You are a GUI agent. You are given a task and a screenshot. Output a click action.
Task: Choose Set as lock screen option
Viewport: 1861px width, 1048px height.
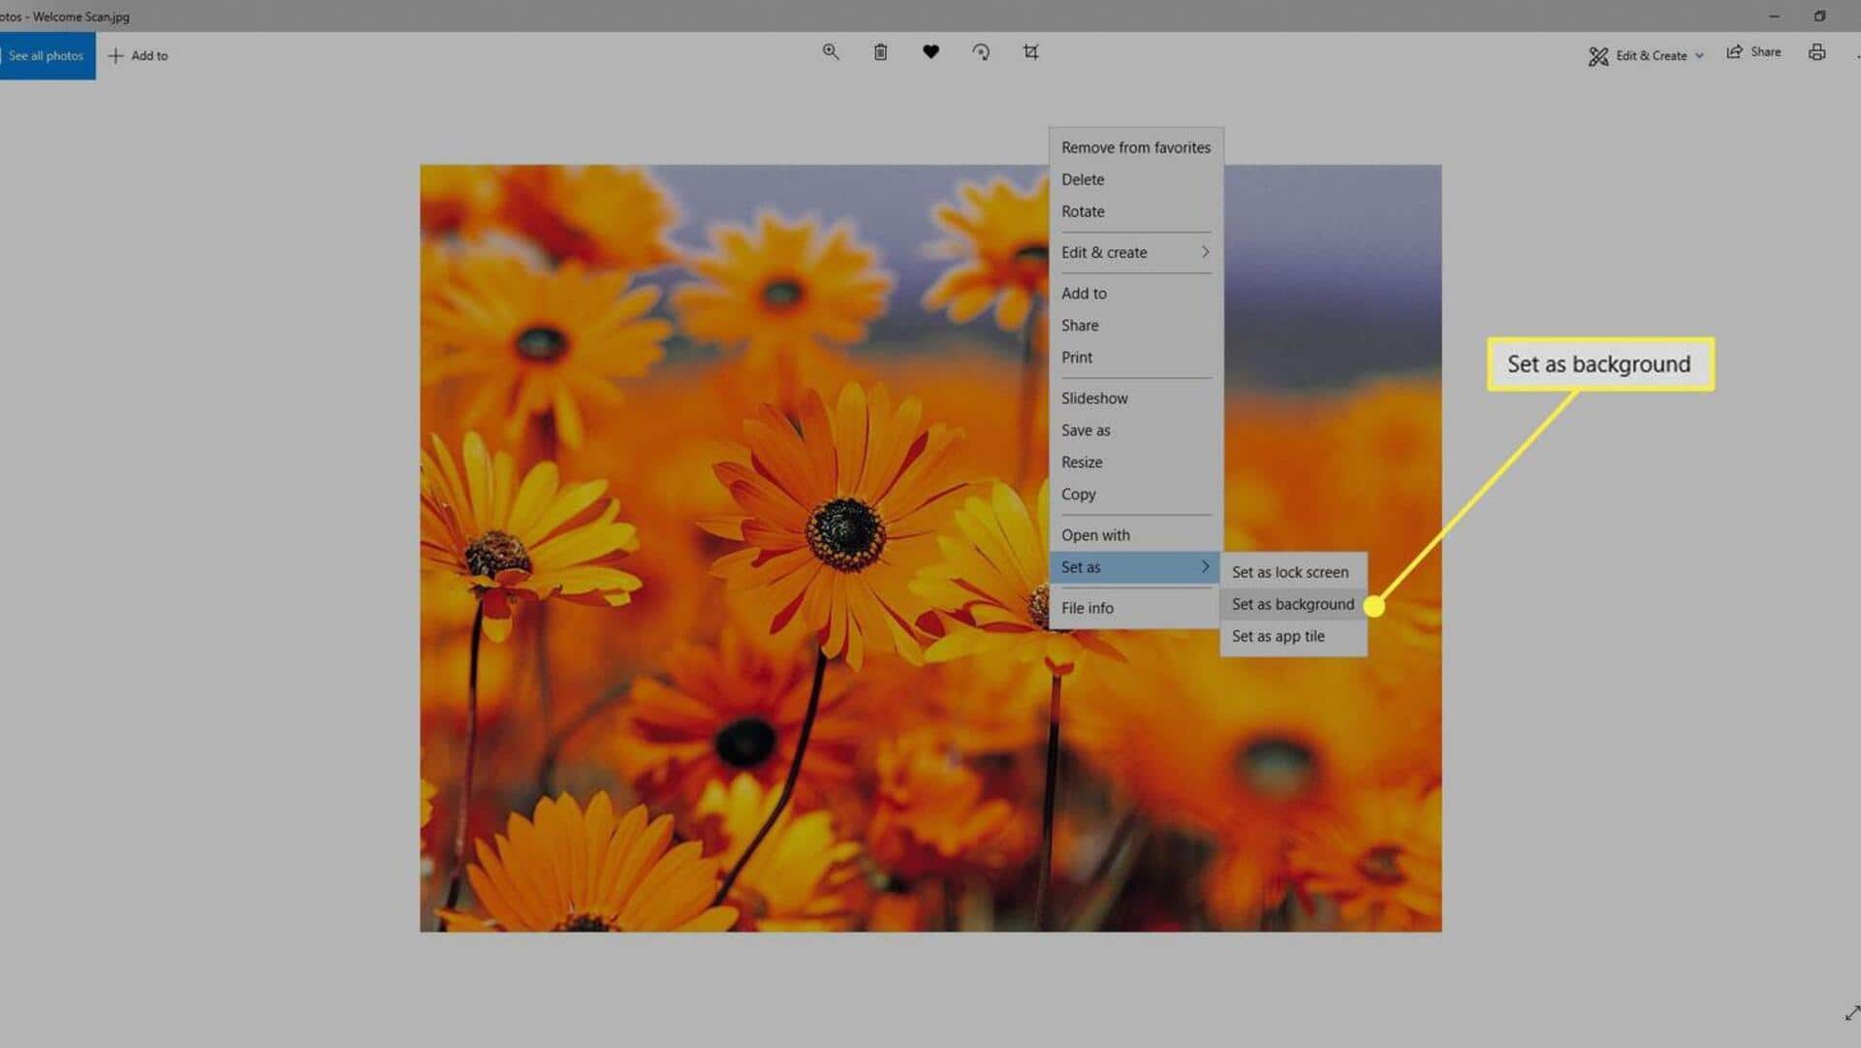point(1291,572)
